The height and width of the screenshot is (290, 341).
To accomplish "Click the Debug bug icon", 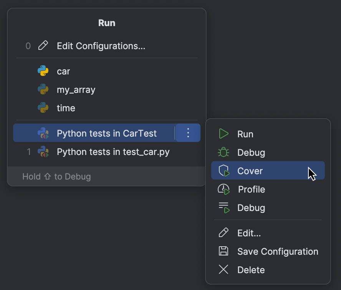I will [x=224, y=152].
